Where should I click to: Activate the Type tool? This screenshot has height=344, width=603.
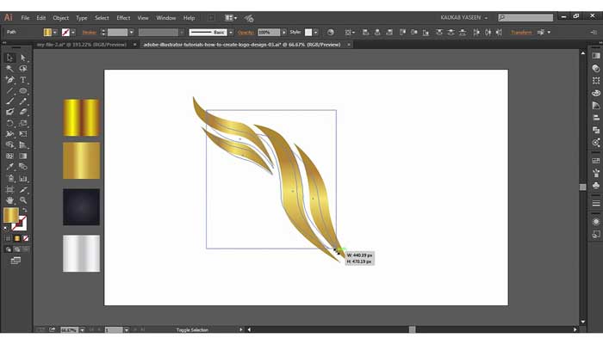point(23,79)
